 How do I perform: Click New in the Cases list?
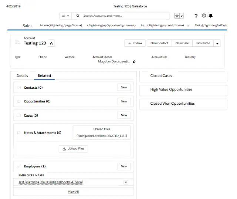tap(124, 115)
